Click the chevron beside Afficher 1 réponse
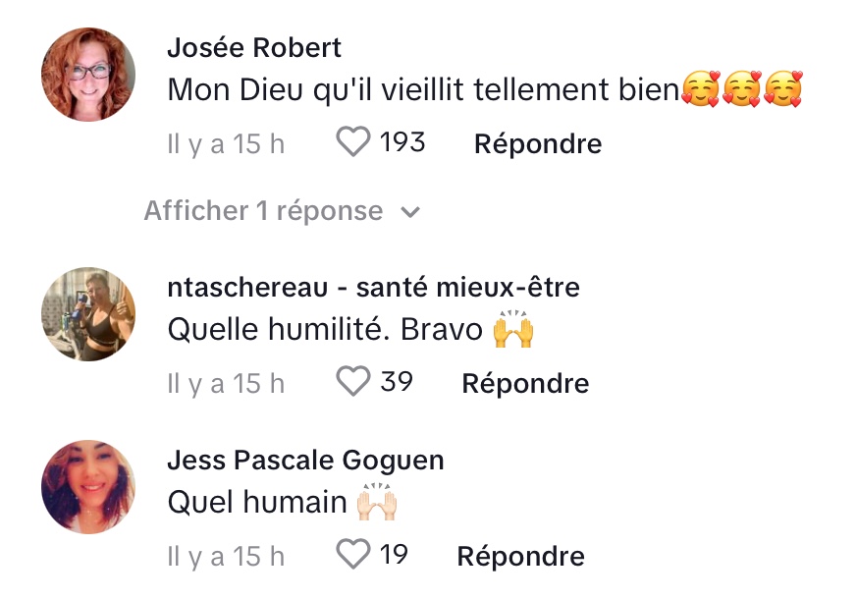The width and height of the screenshot is (856, 599). (411, 212)
